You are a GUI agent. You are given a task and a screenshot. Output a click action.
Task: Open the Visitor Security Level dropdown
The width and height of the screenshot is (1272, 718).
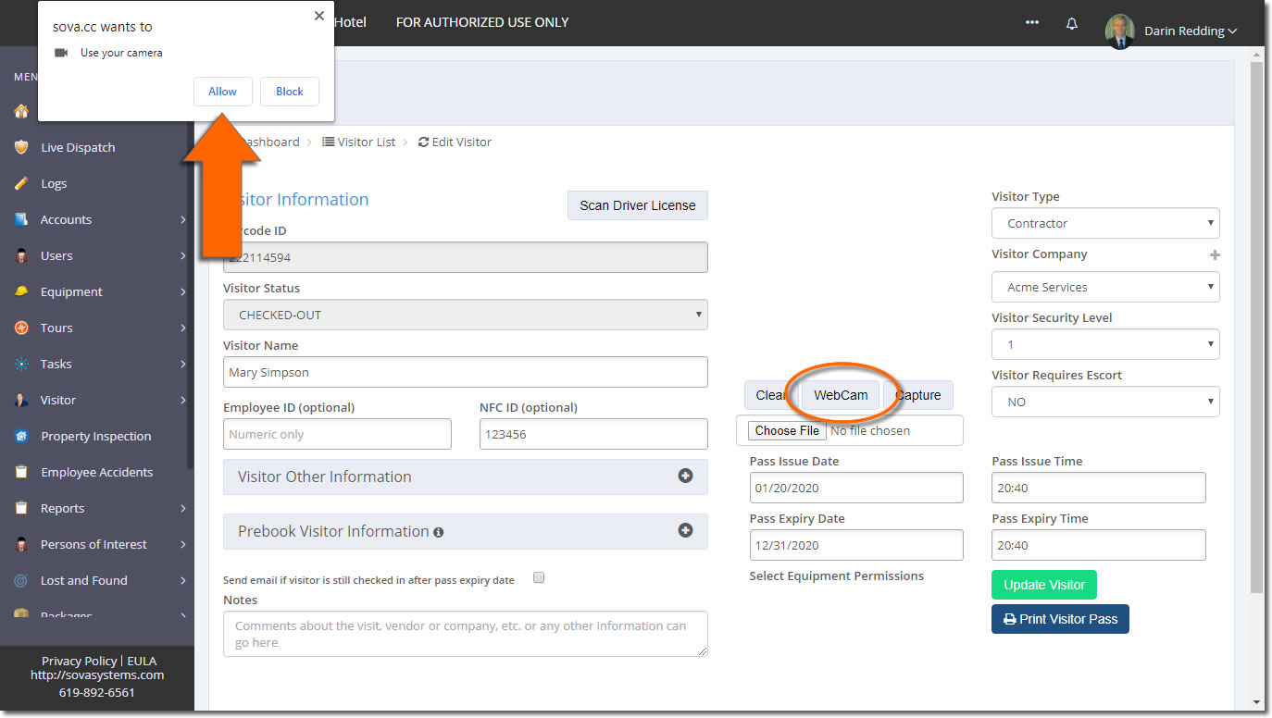tap(1105, 344)
